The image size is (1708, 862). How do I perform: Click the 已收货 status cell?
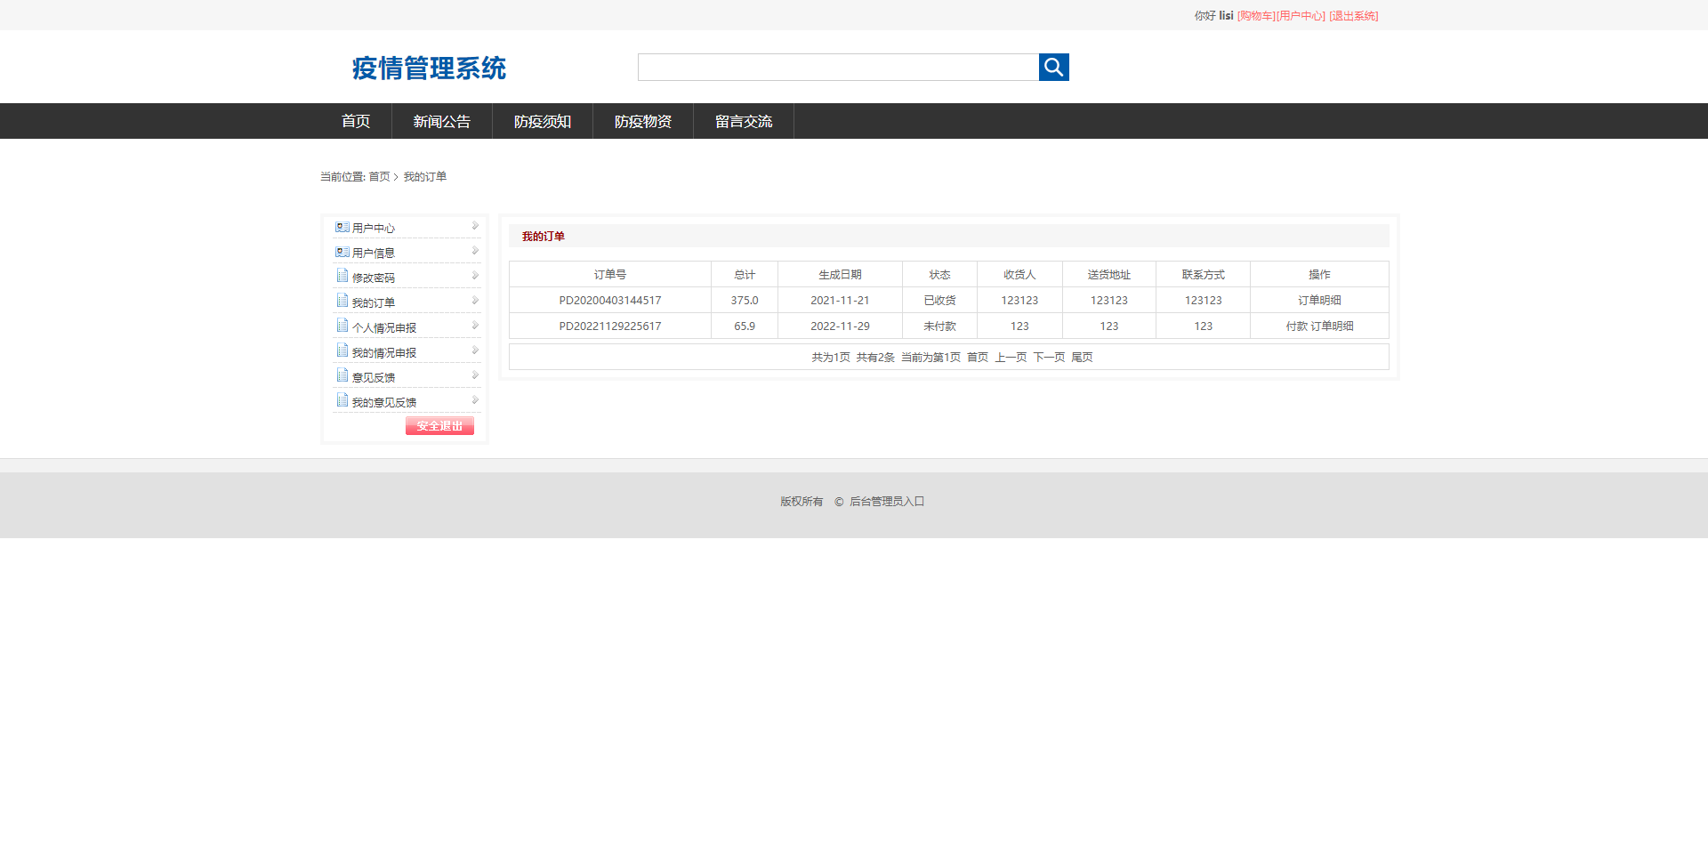939,301
